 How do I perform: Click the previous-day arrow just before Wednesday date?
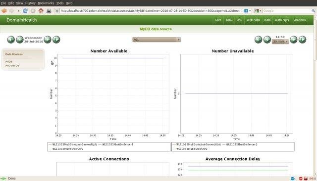20,40
